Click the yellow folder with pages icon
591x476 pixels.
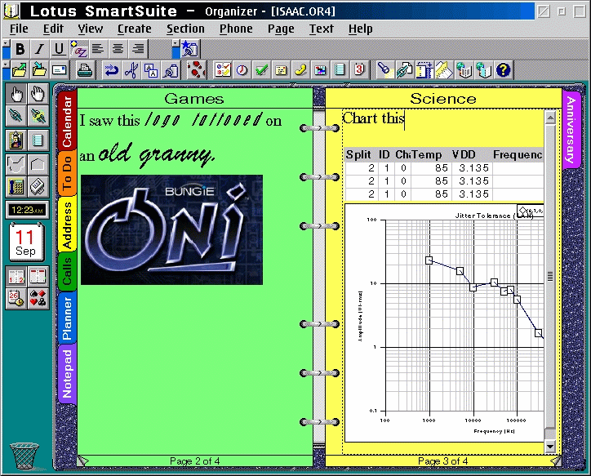click(x=444, y=70)
